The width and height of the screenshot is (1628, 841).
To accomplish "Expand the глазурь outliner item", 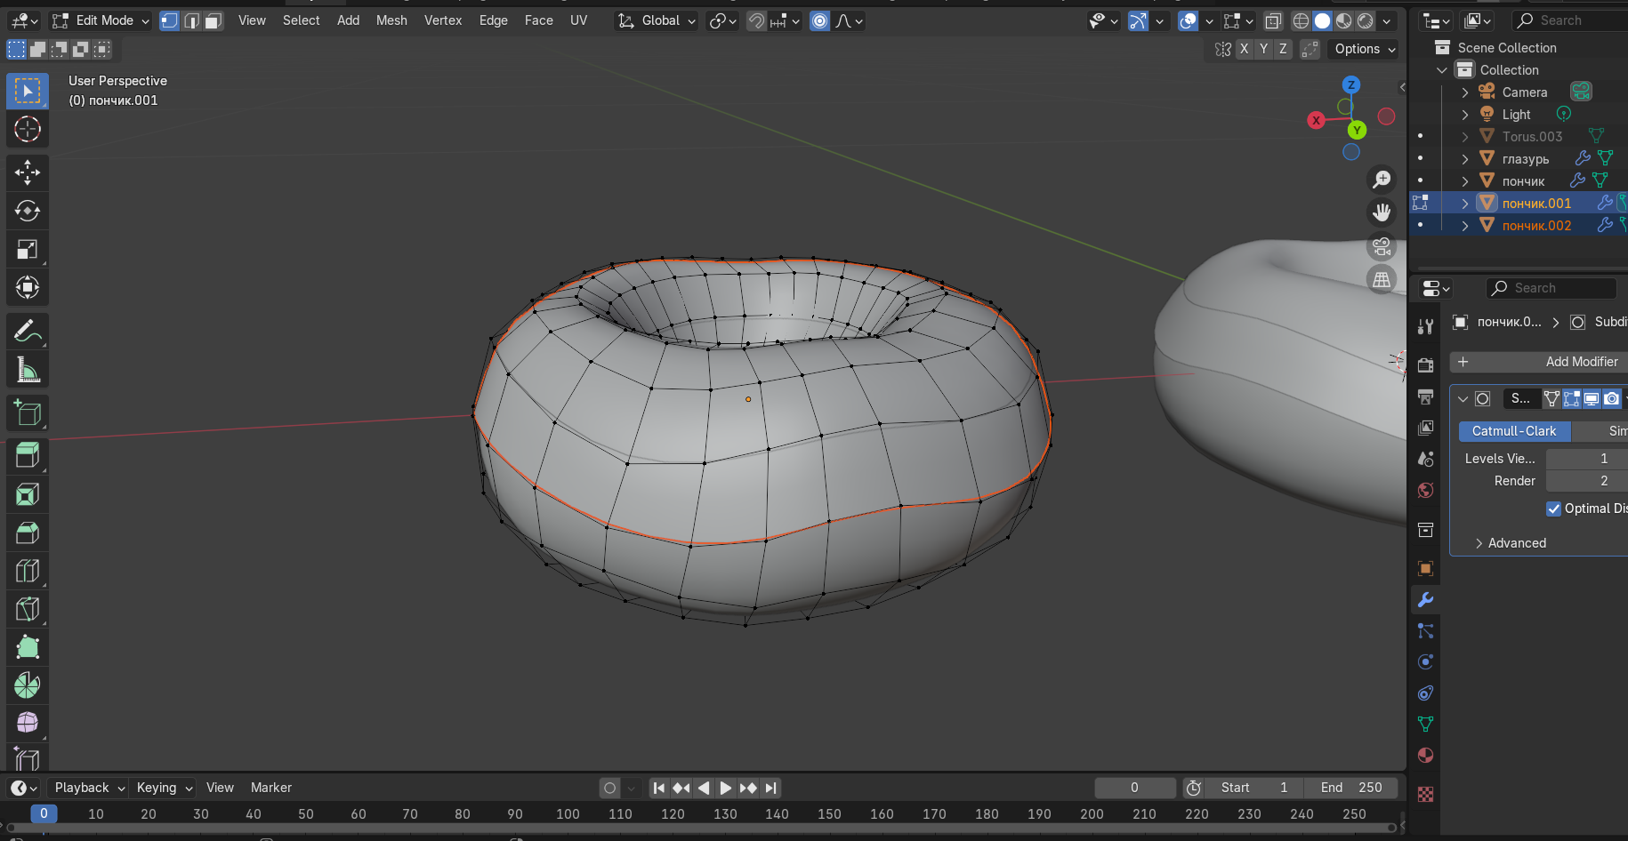I will [1465, 159].
